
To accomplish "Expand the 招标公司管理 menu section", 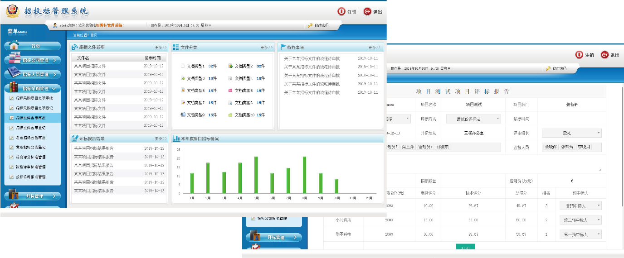I will point(33,60).
